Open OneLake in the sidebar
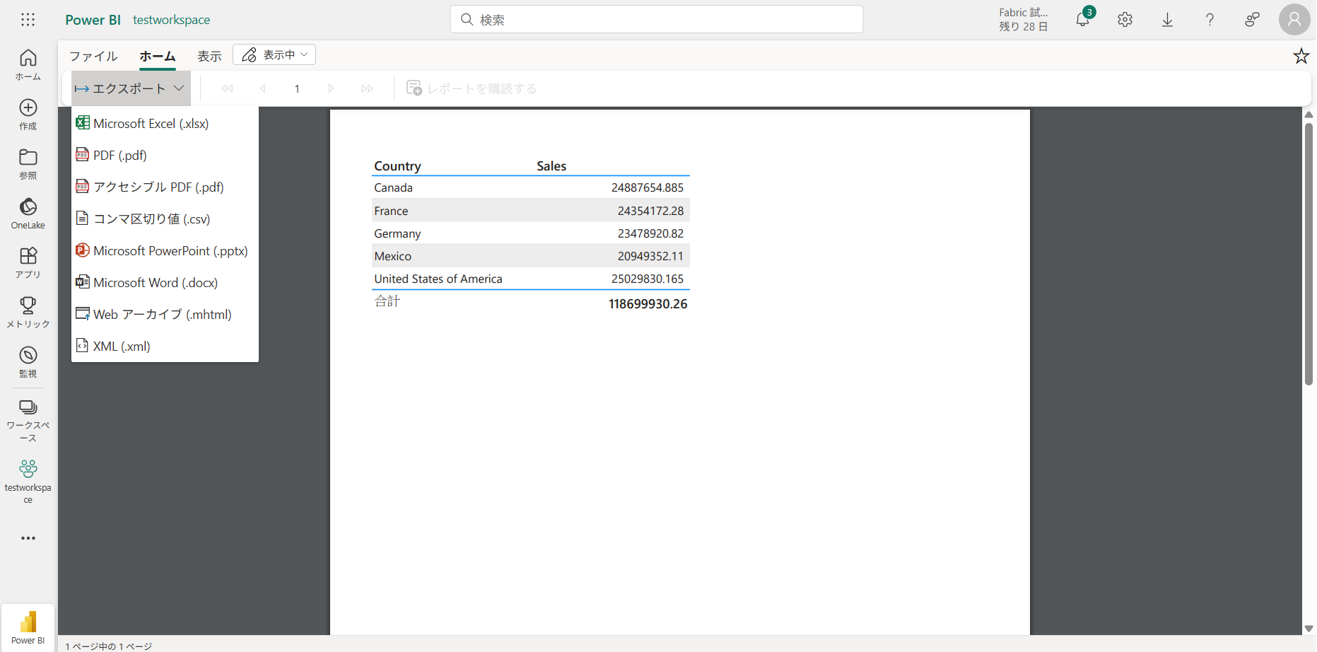The height and width of the screenshot is (652, 1317). [x=28, y=213]
